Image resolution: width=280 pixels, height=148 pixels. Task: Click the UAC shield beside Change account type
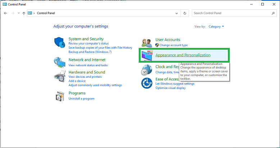coord(157,45)
